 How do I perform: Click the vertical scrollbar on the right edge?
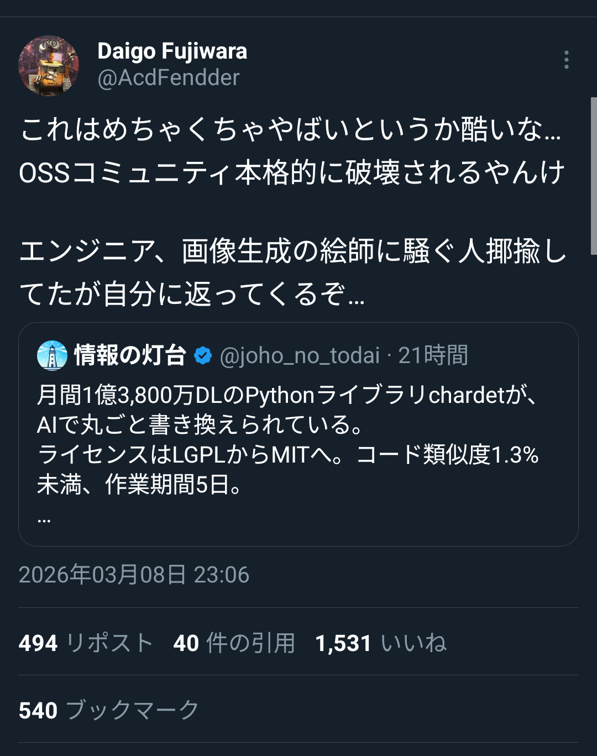pyautogui.click(x=594, y=176)
